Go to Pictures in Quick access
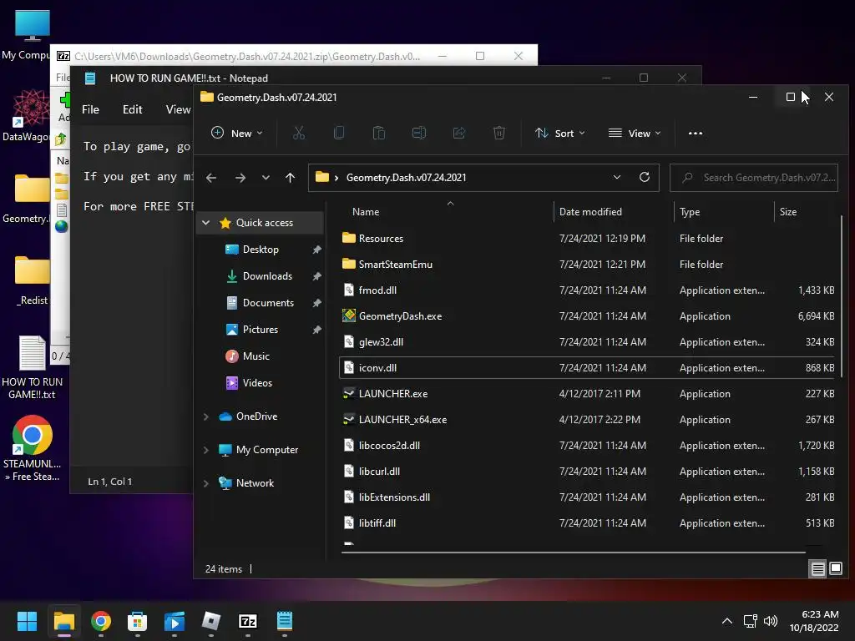Image resolution: width=855 pixels, height=641 pixels. (x=261, y=329)
